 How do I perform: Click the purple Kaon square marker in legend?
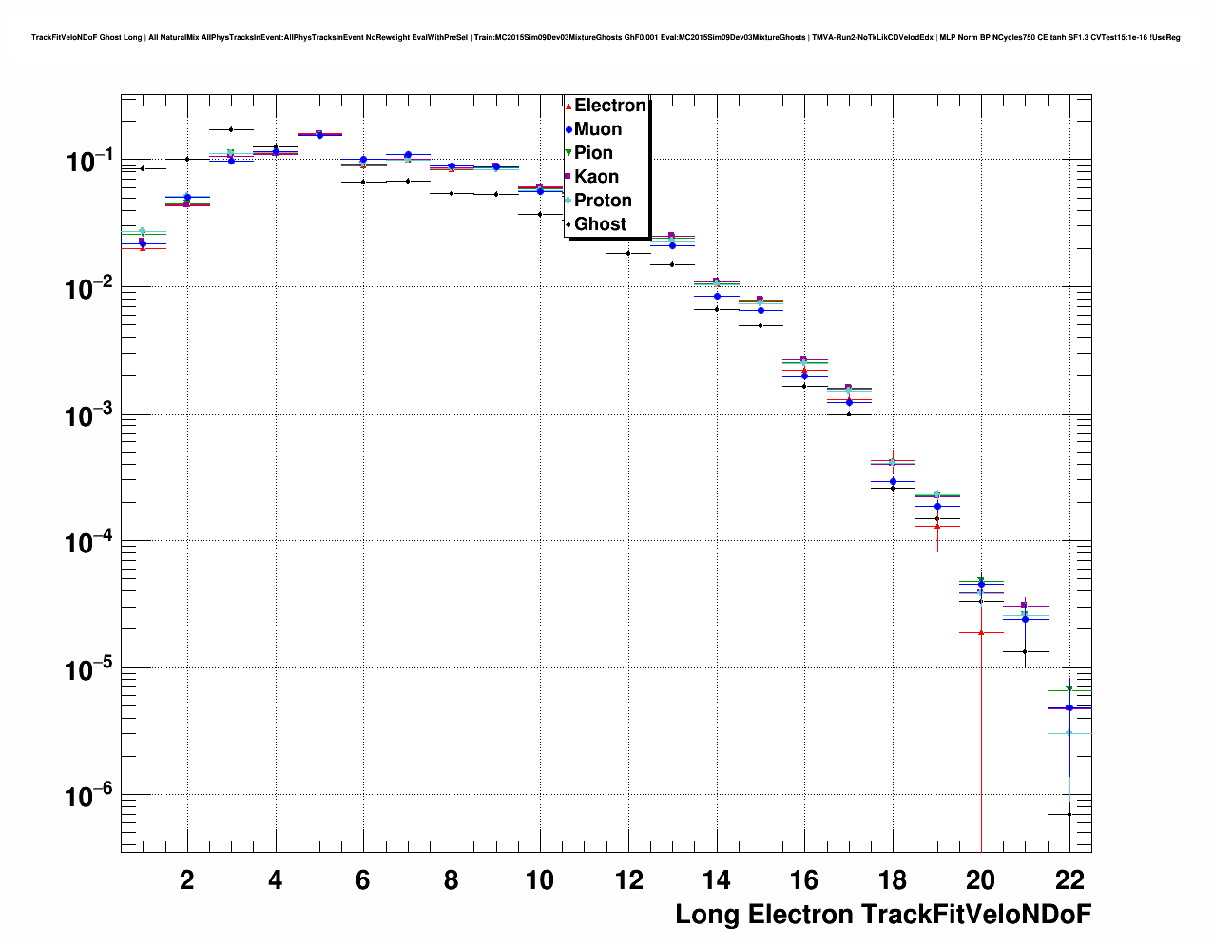568,177
